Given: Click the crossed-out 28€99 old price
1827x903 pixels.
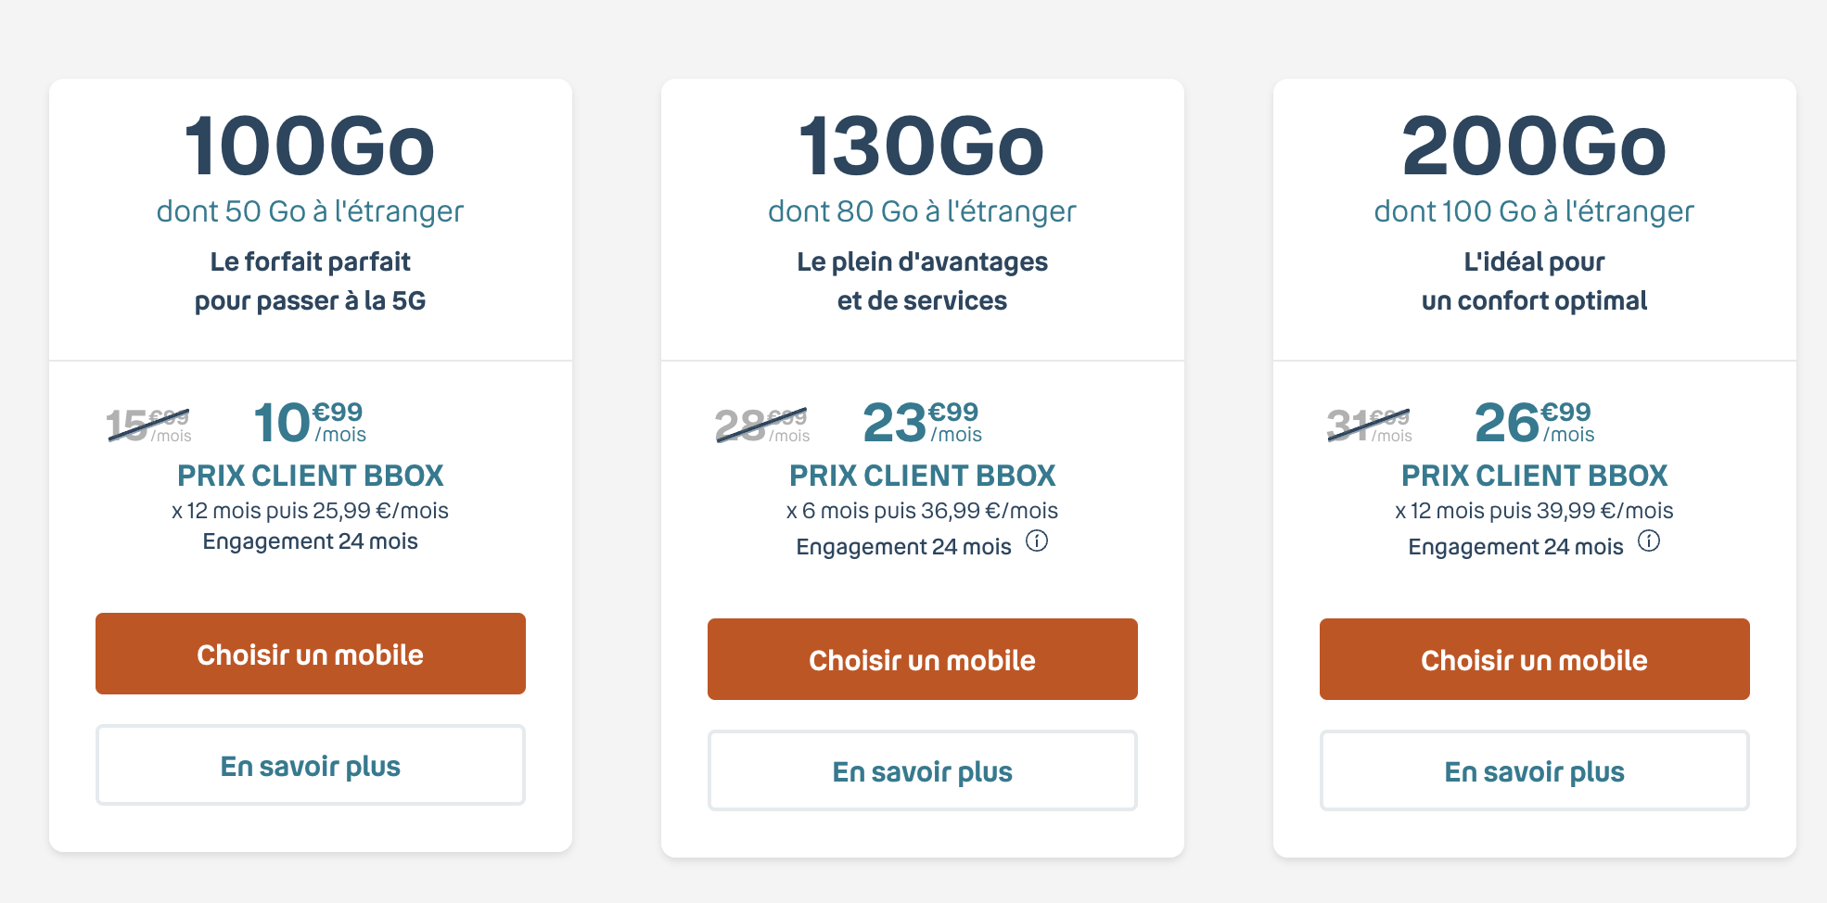Looking at the screenshot, I should tap(761, 426).
